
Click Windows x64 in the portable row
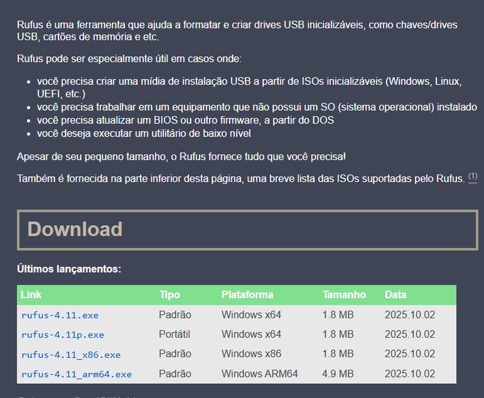click(251, 335)
